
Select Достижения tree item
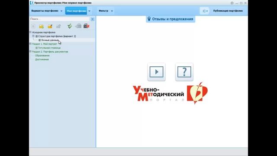point(42,59)
